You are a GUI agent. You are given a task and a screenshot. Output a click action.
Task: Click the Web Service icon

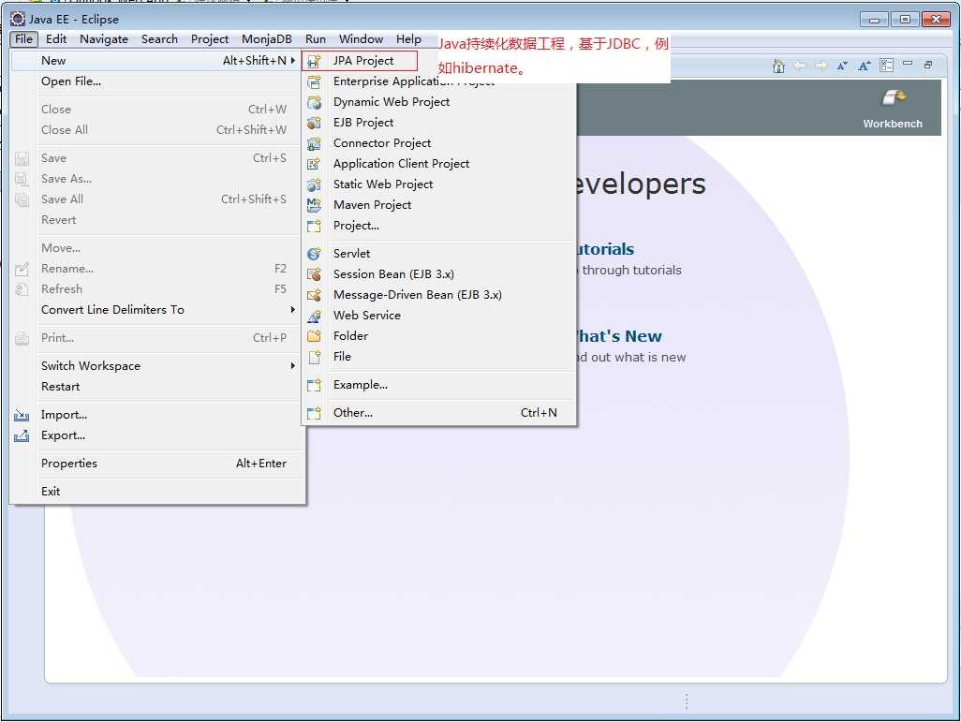pyautogui.click(x=314, y=316)
